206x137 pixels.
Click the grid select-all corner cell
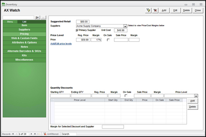click(x=52, y=100)
